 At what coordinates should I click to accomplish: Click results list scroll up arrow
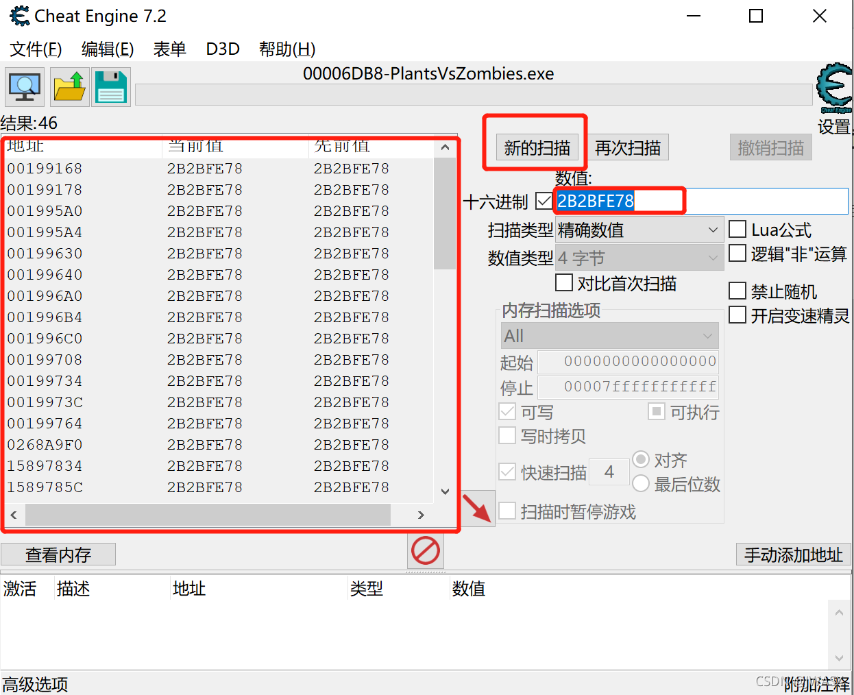(445, 147)
